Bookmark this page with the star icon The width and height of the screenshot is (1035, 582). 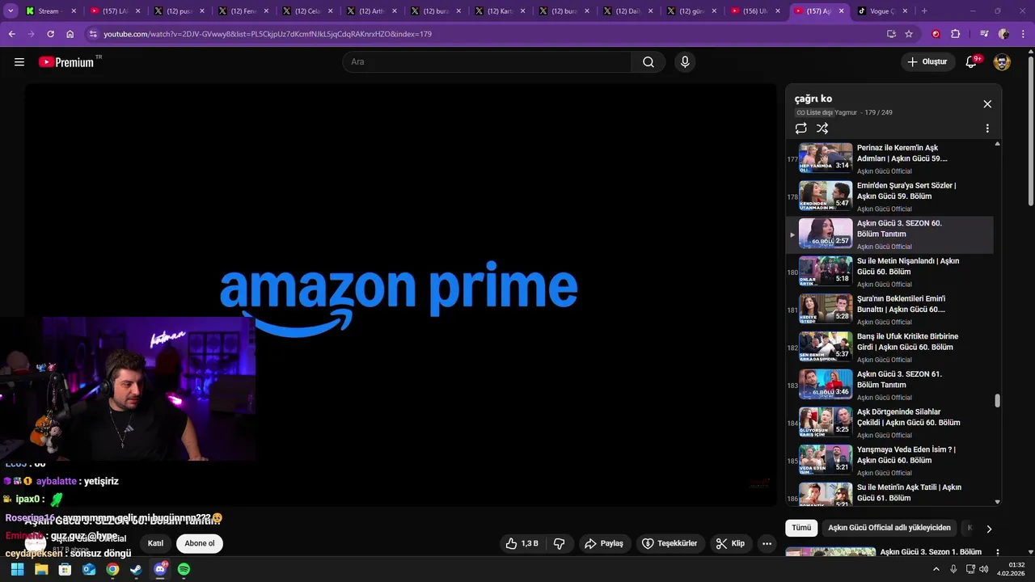pyautogui.click(x=909, y=34)
